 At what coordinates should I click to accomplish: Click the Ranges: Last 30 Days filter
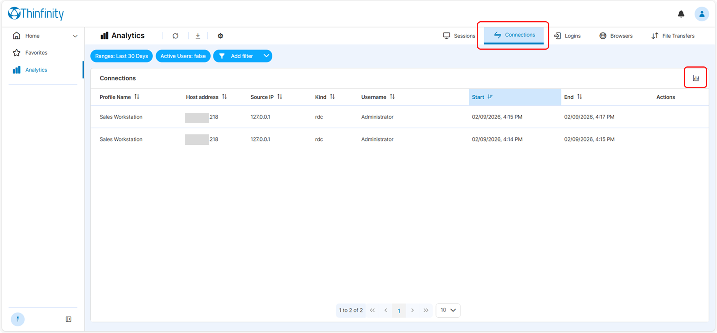pos(121,56)
